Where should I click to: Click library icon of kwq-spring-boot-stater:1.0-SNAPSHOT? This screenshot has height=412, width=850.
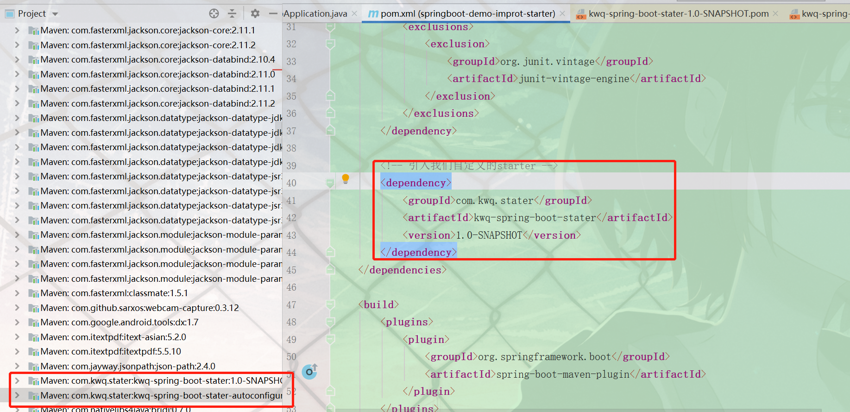33,381
